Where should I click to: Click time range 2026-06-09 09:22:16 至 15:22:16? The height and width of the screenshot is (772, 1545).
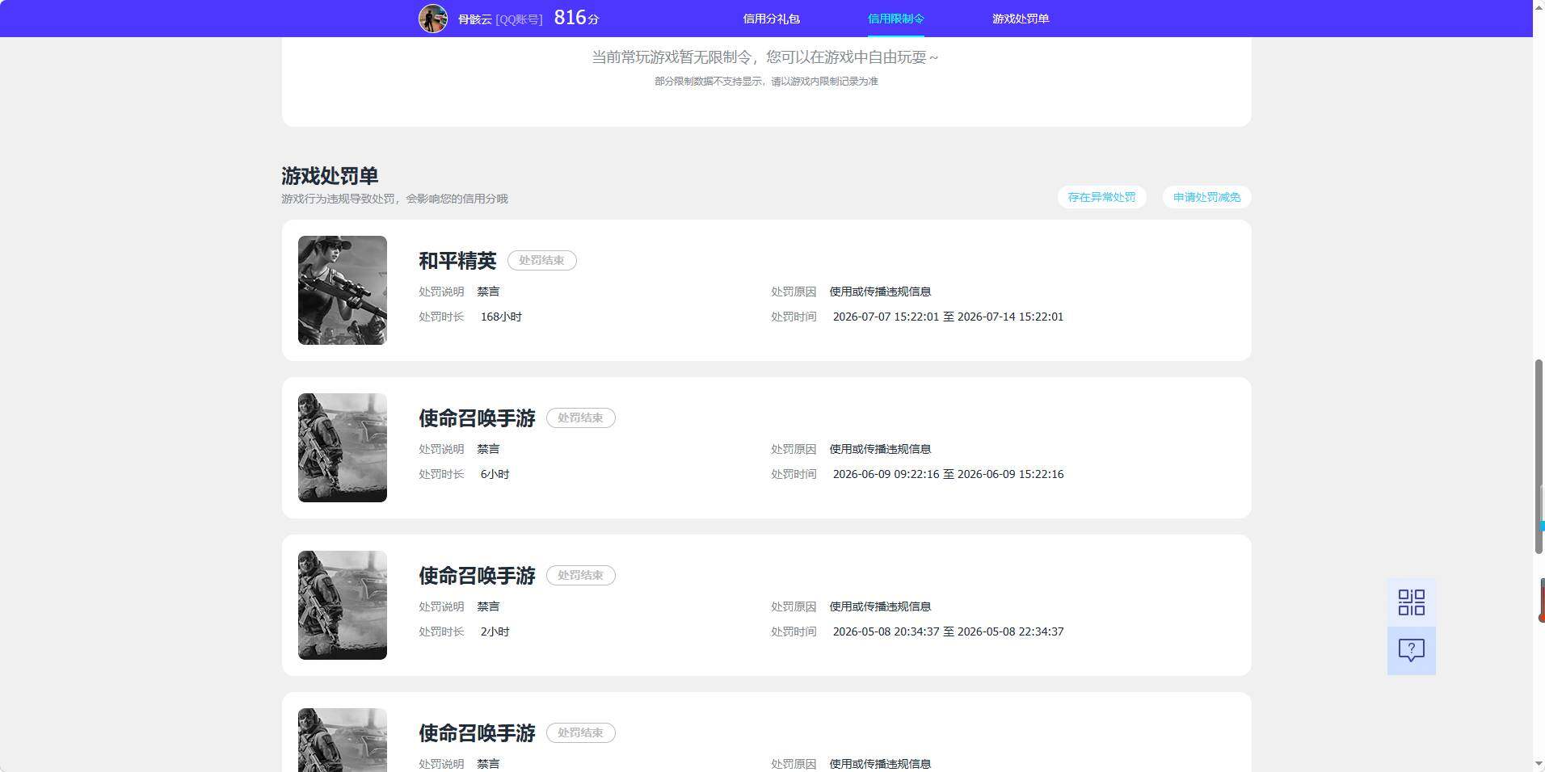[948, 474]
